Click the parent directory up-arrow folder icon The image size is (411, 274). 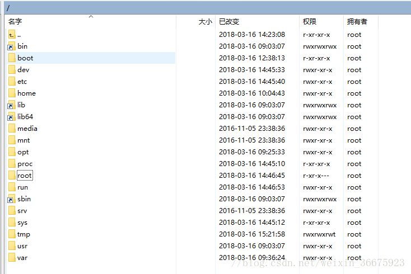click(12, 35)
